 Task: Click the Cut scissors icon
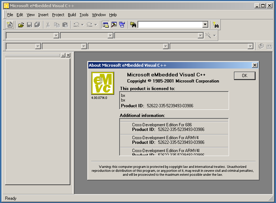[48, 25]
